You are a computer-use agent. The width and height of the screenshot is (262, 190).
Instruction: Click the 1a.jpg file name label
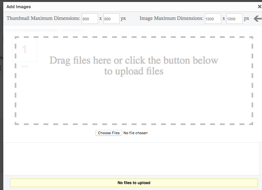pos(25,66)
